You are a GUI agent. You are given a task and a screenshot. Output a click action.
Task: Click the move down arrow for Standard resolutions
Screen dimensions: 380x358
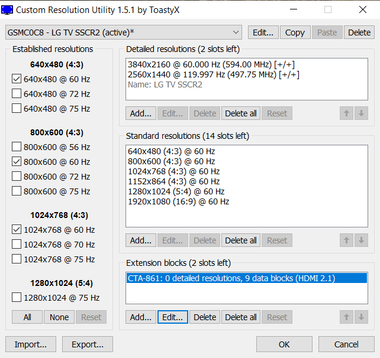tap(361, 240)
